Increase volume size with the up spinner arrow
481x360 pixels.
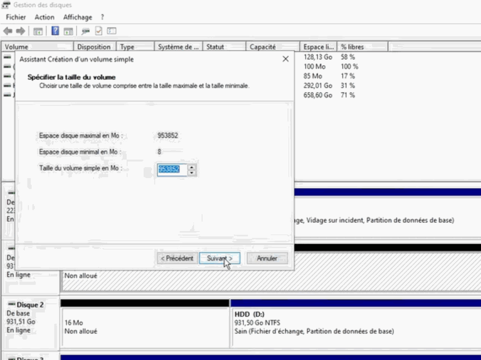pyautogui.click(x=192, y=167)
